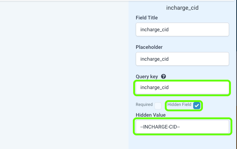237x149 pixels.
Task: Click the Query key help icon
Action: pos(163,76)
